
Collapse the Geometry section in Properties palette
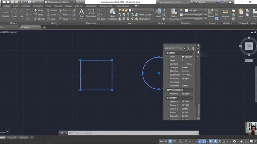click(x=191, y=98)
